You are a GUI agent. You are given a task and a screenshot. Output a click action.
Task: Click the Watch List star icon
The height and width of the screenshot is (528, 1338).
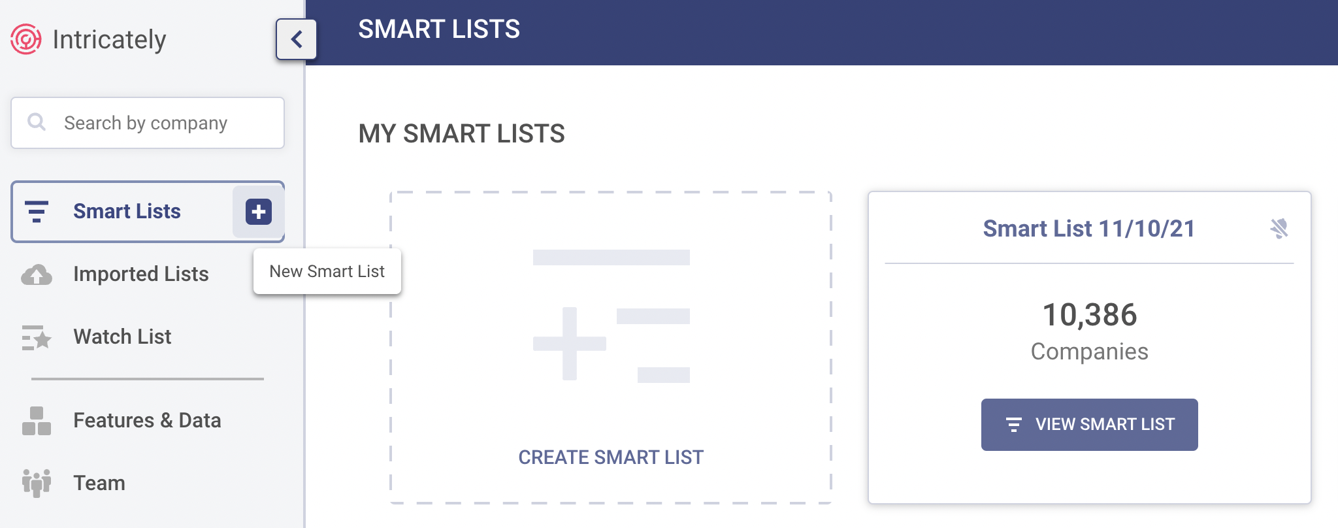[37, 338]
